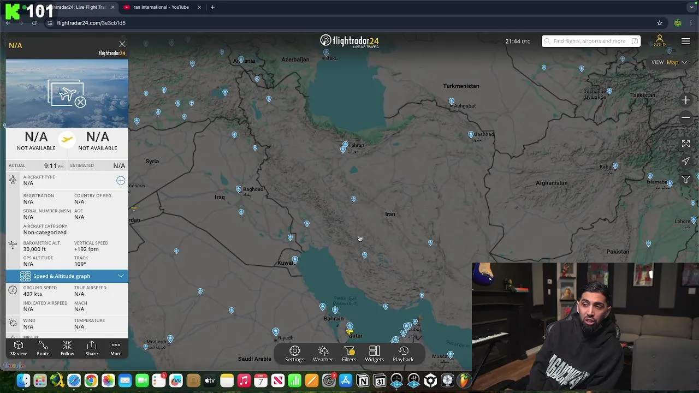The width and height of the screenshot is (699, 393).
Task: View site information in address bar
Action: coord(50,23)
